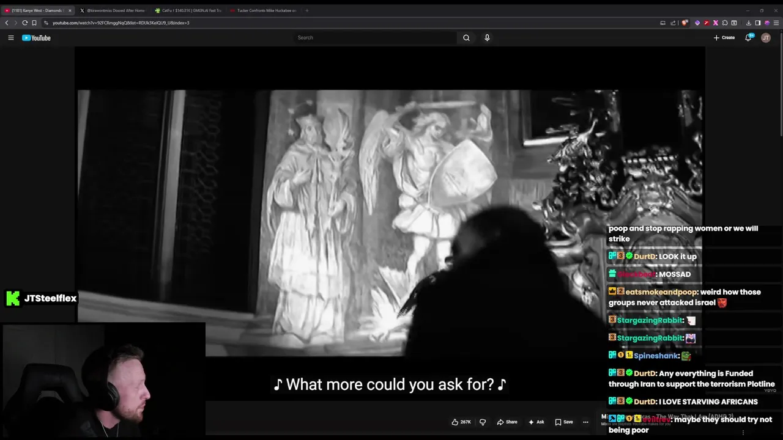Screen dimensions: 783x440
Task: Reload the current page
Action: 25,23
